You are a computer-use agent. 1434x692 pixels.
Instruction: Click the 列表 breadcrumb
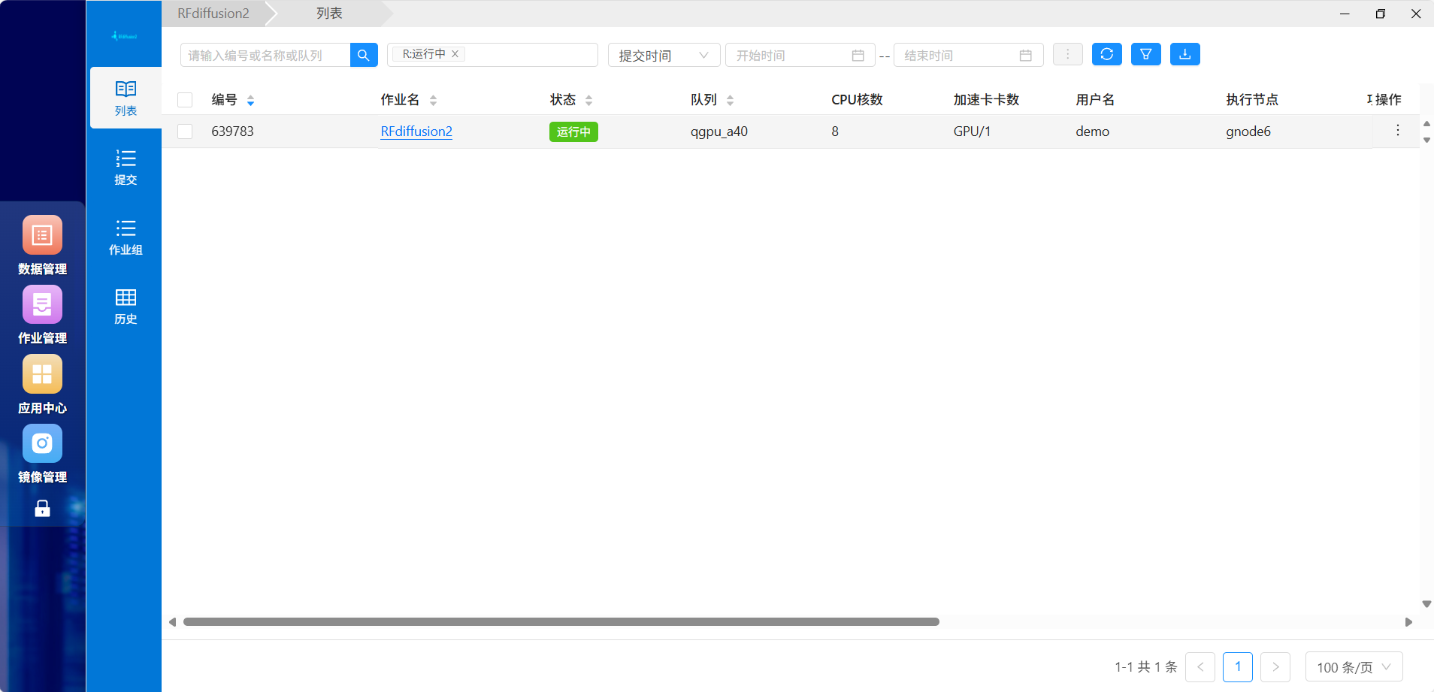(x=329, y=14)
